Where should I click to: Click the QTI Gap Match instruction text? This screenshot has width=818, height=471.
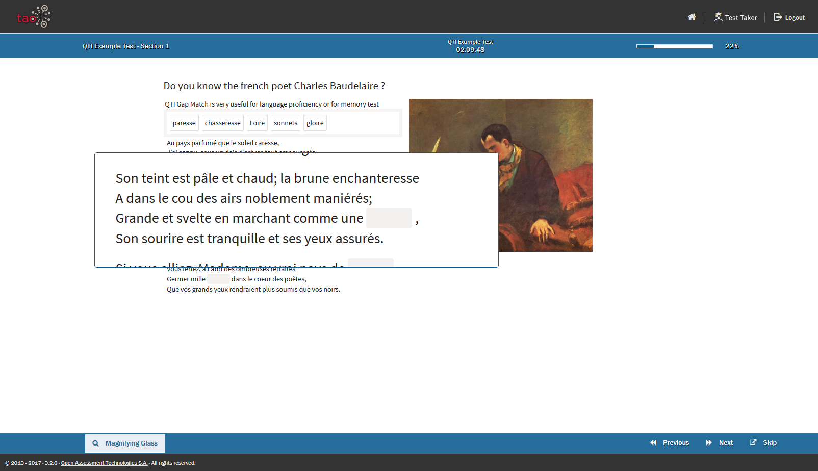click(272, 104)
